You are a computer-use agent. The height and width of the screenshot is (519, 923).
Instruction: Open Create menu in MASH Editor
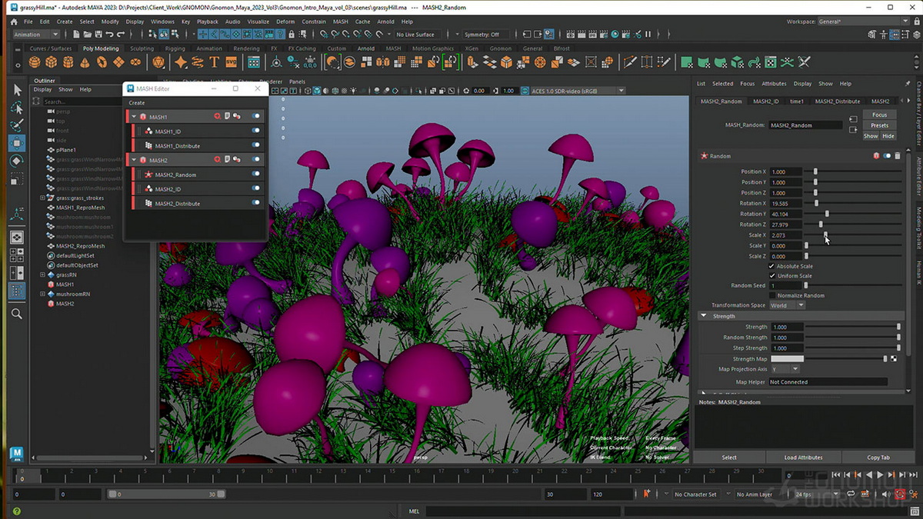[136, 102]
